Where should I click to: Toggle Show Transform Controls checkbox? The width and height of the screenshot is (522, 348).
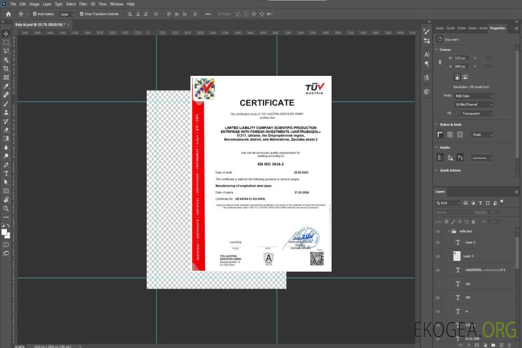[82, 14]
